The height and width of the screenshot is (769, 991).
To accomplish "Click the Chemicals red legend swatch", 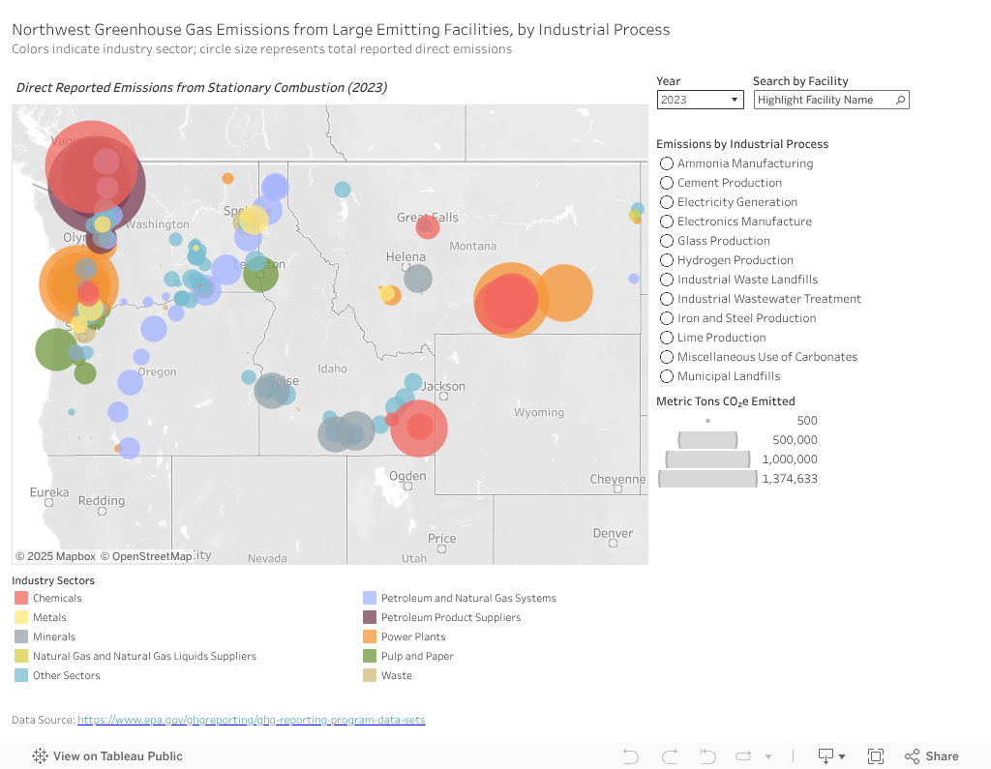I will point(20,598).
